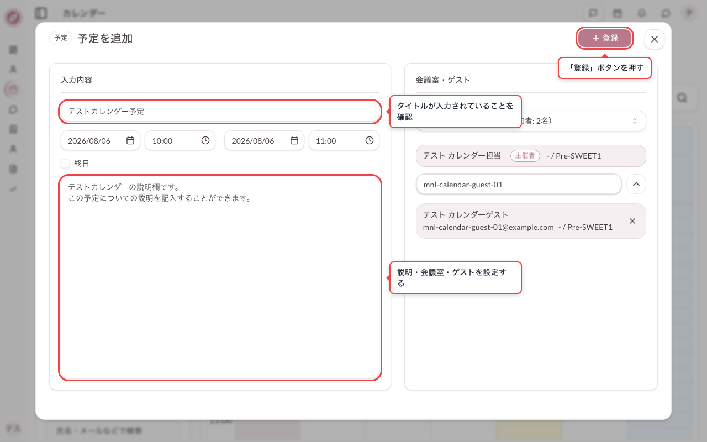Image resolution: width=707 pixels, height=442 pixels.
Task: Edit the テストカレンダー予定 title field
Action: (x=220, y=112)
